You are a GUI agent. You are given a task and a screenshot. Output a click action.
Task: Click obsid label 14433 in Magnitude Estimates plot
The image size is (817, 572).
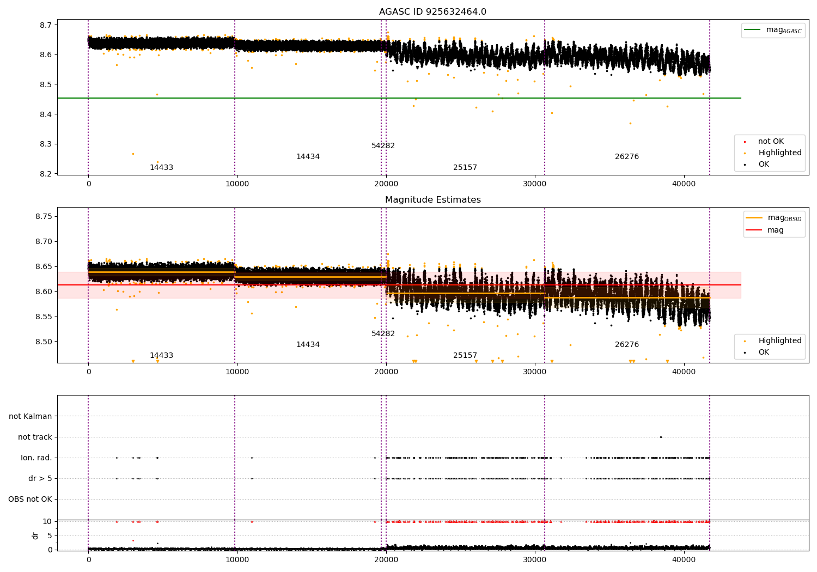[x=161, y=356]
